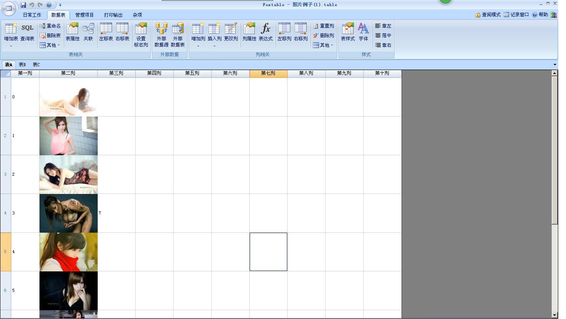Click 右移列 to move the column right
Image resolution: width=566 pixels, height=319 pixels.
click(300, 32)
